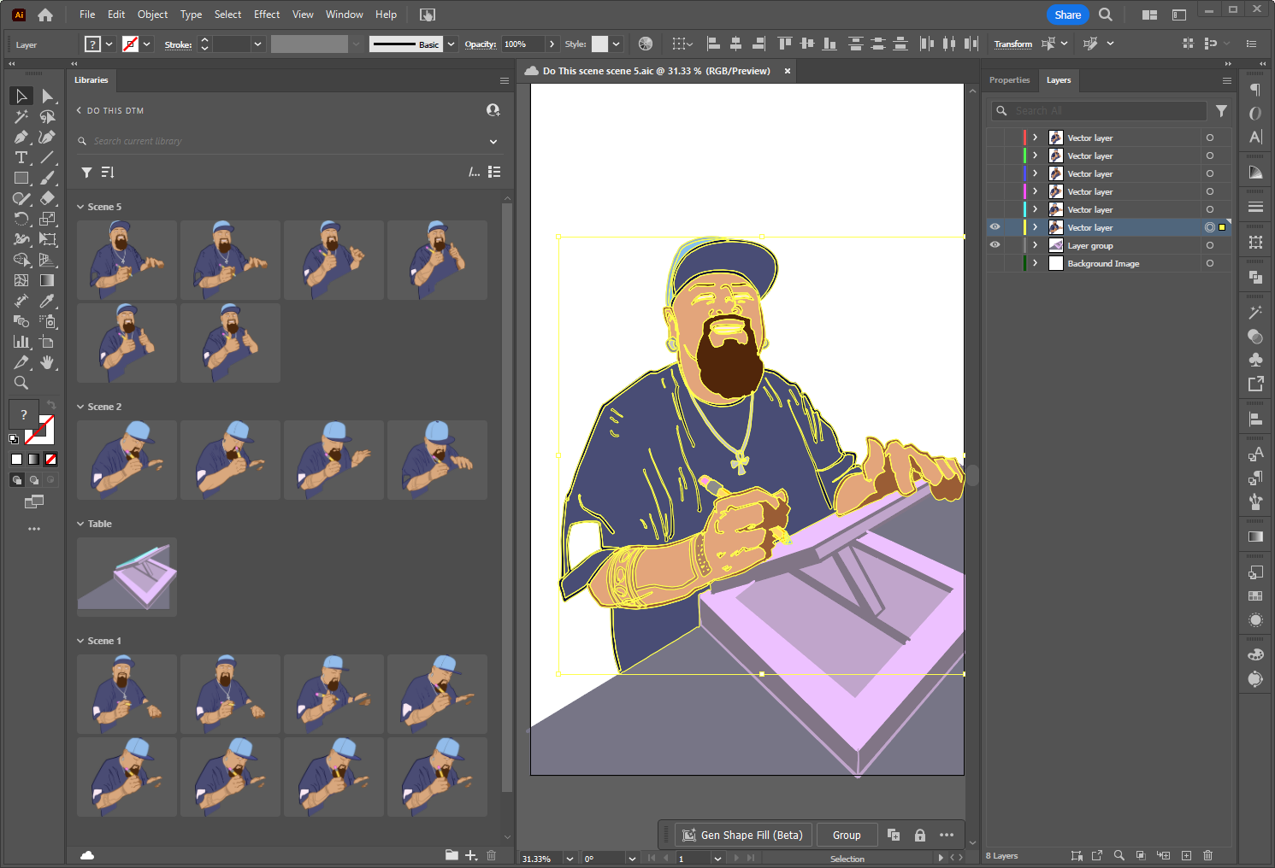The width and height of the screenshot is (1275, 868).
Task: Open the Illustrator Home screen
Action: (x=45, y=15)
